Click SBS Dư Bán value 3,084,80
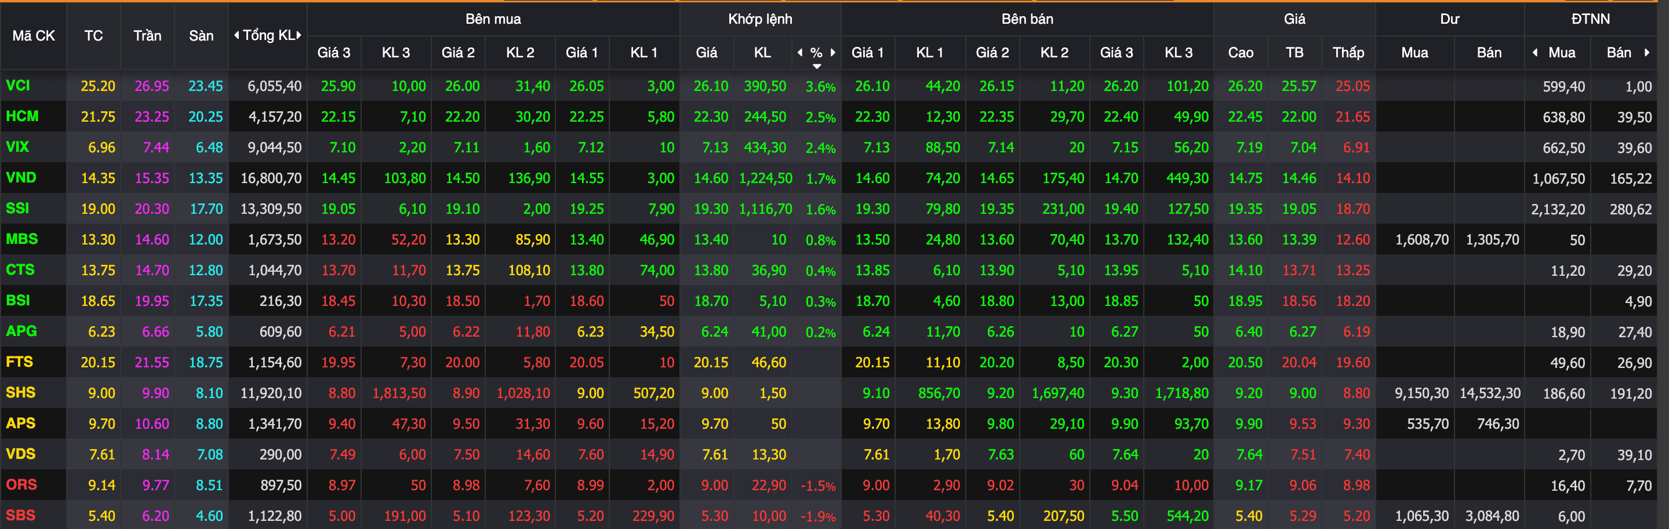Screen dimensions: 1669x529 pyautogui.click(x=1492, y=516)
